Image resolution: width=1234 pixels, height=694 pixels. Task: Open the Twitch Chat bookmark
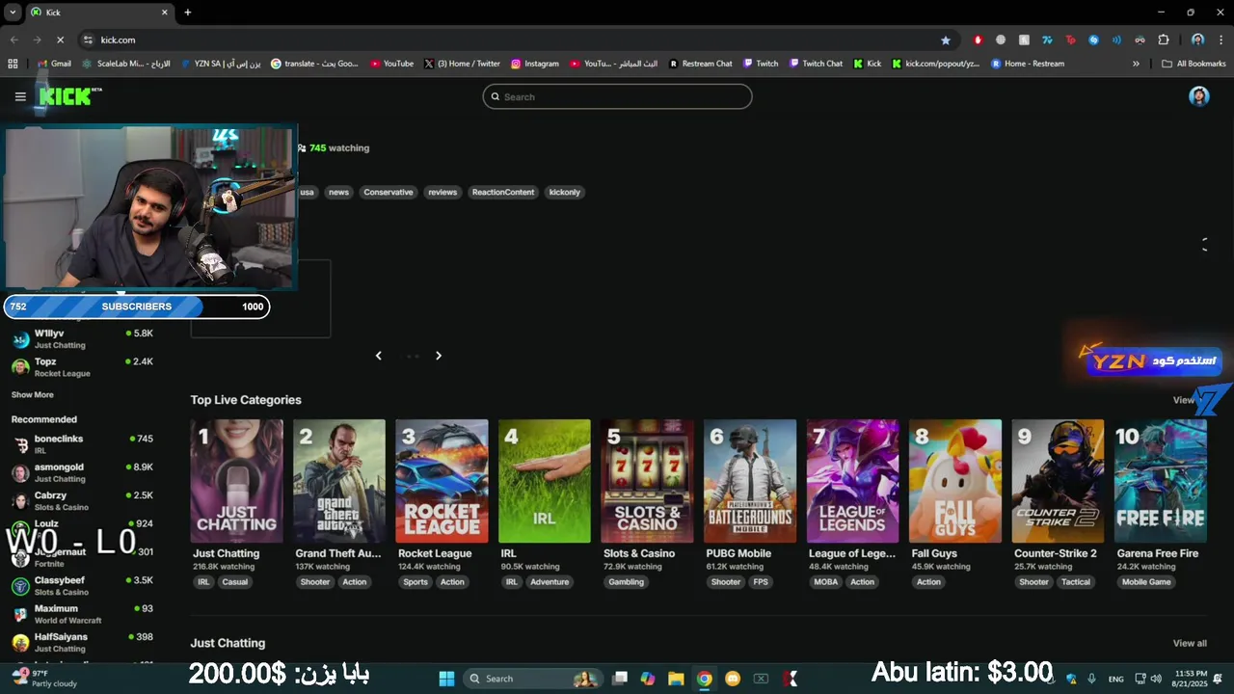816,64
